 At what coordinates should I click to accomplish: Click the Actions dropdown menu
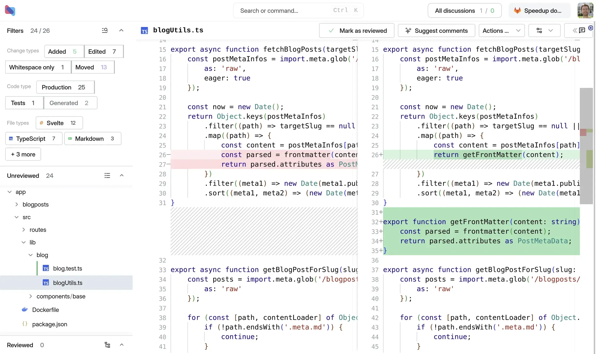click(x=501, y=30)
